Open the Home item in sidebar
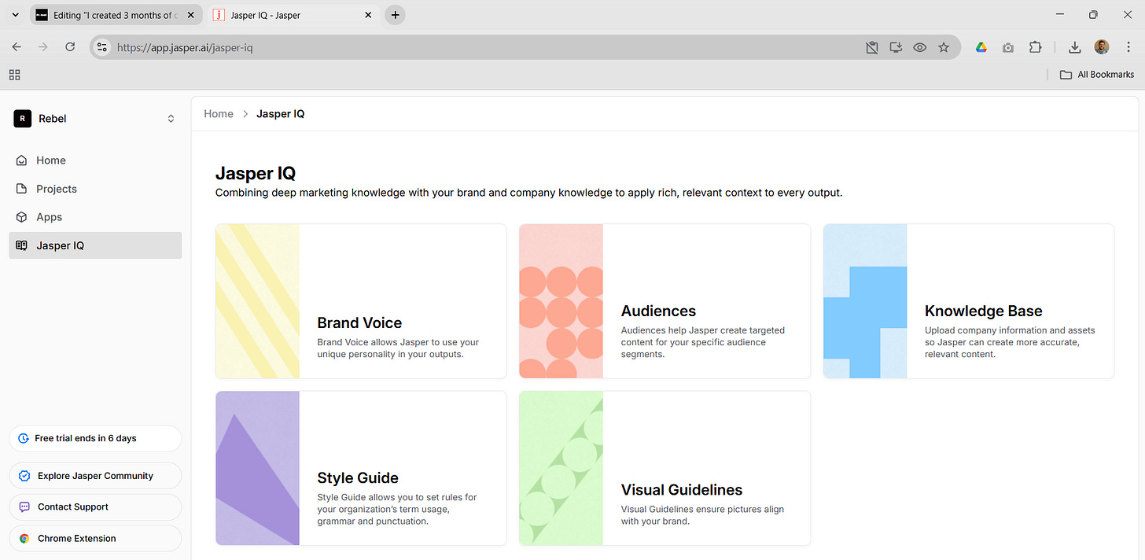The image size is (1145, 560). 95,160
